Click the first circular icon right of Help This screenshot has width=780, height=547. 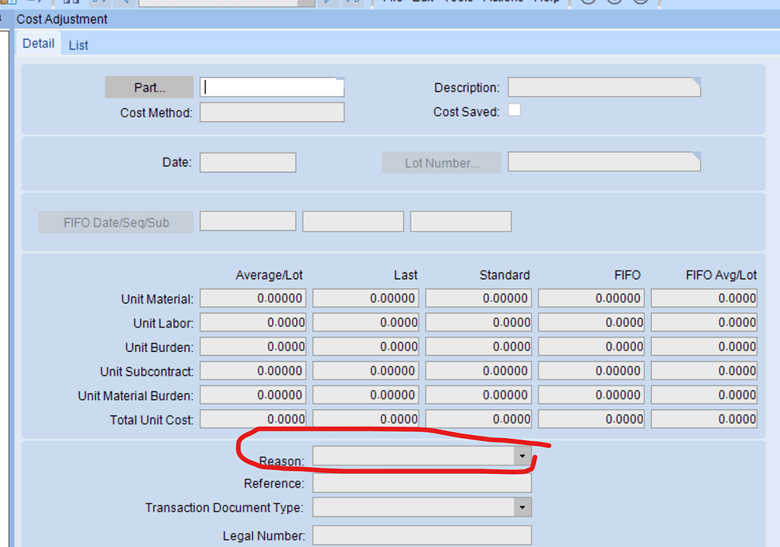coord(587,3)
